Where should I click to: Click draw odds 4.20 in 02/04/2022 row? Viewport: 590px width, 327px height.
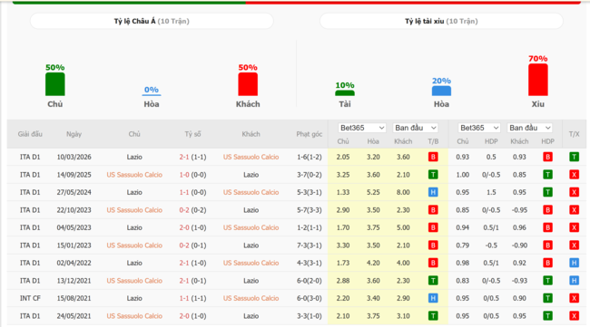[373, 263]
